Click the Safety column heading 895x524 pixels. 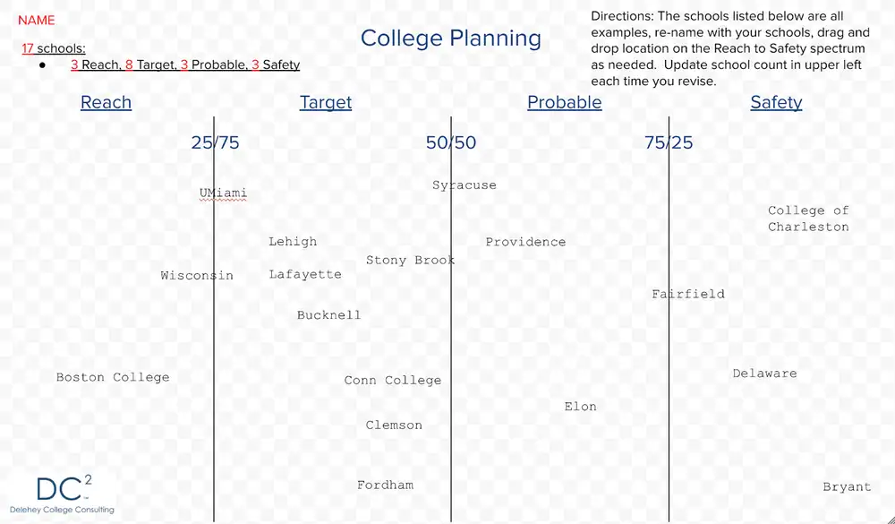776,102
